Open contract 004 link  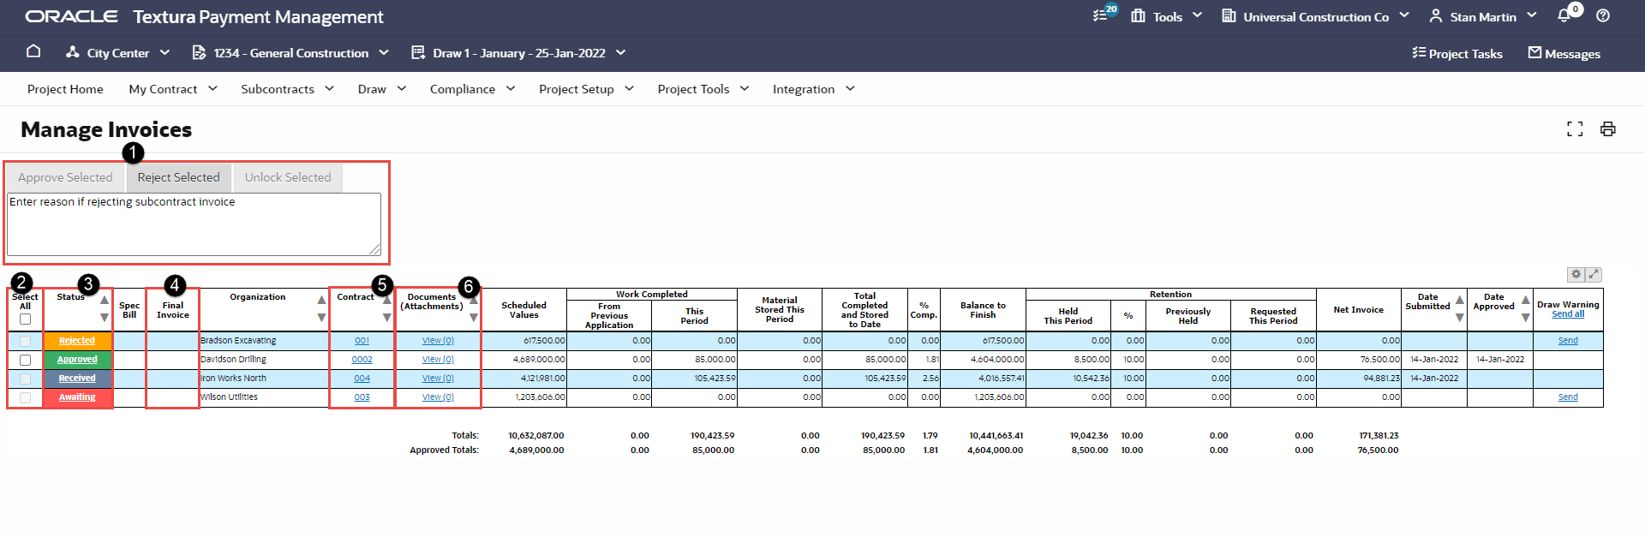362,379
